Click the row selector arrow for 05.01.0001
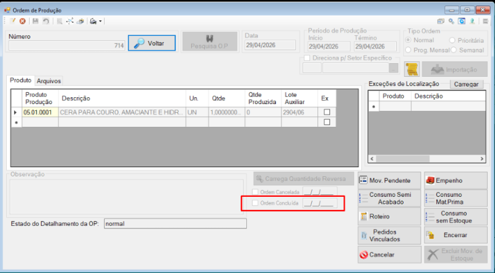This screenshot has width=495, height=273. tap(16, 112)
